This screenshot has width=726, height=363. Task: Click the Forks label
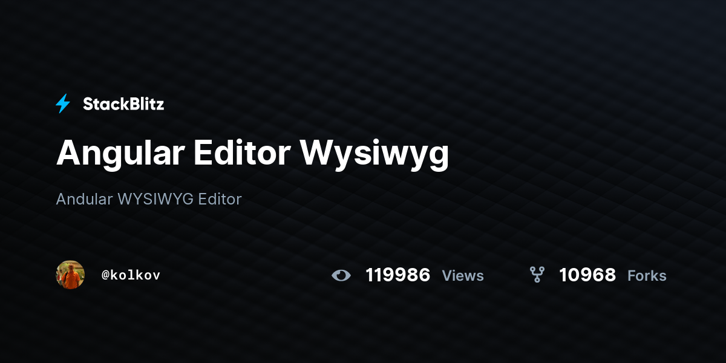[647, 276]
